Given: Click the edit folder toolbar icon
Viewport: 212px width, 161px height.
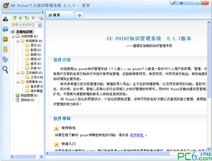Looking at the screenshot, I should 27,18.
